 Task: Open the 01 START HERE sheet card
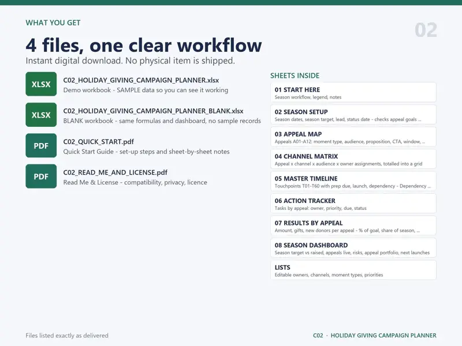click(x=353, y=92)
